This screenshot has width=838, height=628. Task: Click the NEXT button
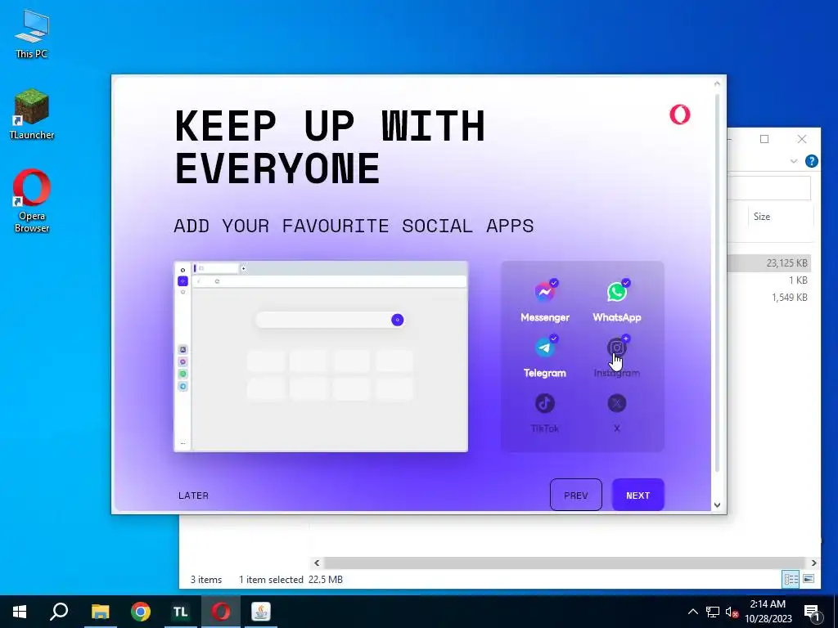638,495
